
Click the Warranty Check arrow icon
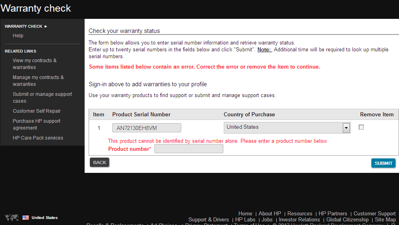46,26
